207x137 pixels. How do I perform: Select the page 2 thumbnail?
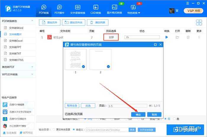[101, 59]
